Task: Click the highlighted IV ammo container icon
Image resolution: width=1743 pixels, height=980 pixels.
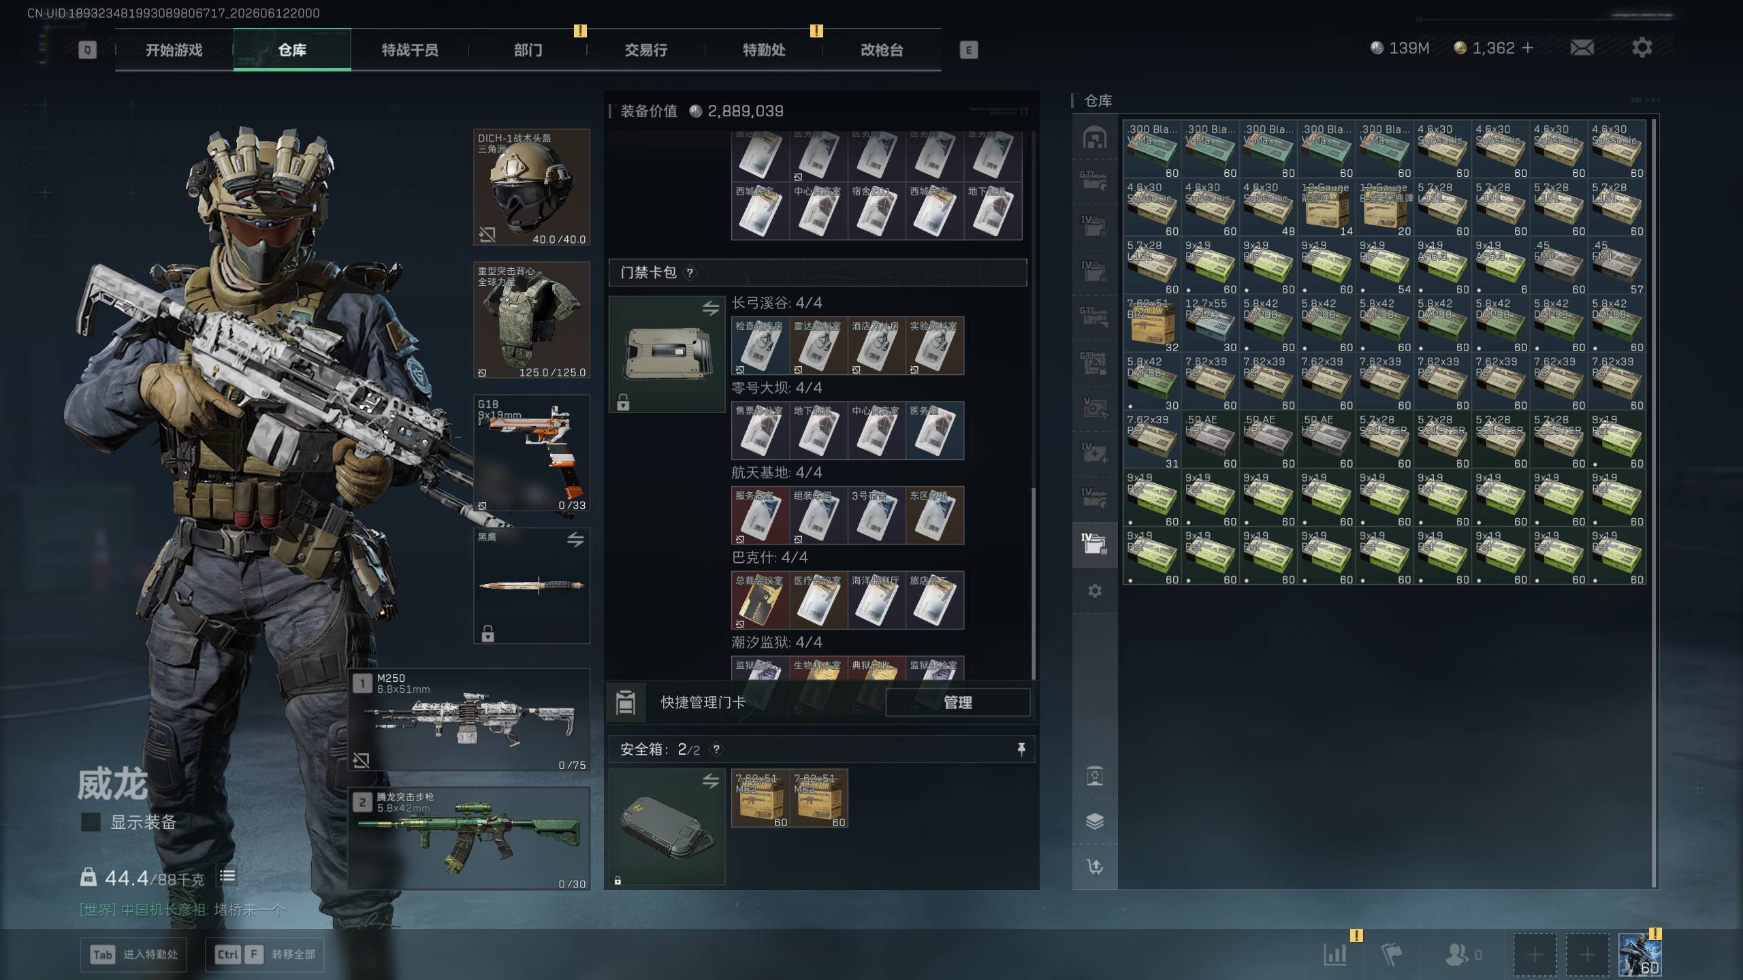Action: click(x=1095, y=544)
